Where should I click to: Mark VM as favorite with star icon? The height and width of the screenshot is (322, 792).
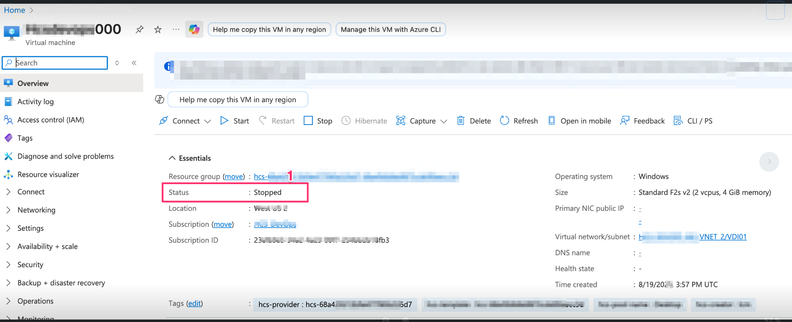coord(158,29)
